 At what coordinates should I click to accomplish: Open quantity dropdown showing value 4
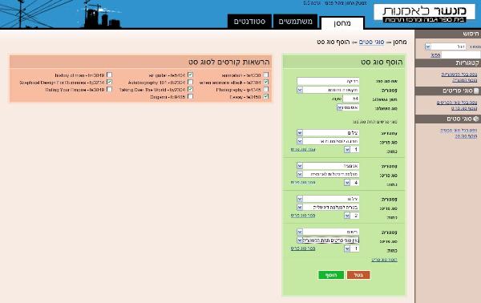[351, 183]
